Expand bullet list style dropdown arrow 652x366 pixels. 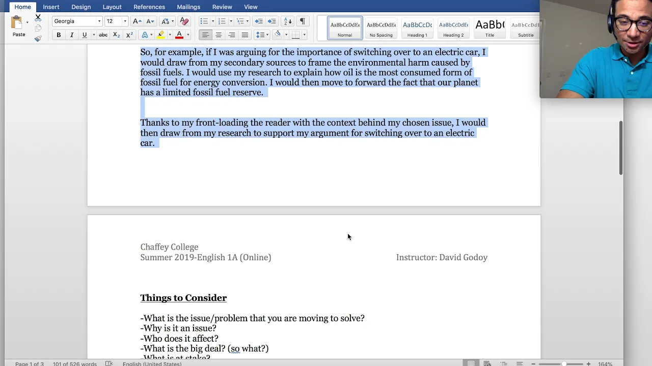click(x=212, y=21)
